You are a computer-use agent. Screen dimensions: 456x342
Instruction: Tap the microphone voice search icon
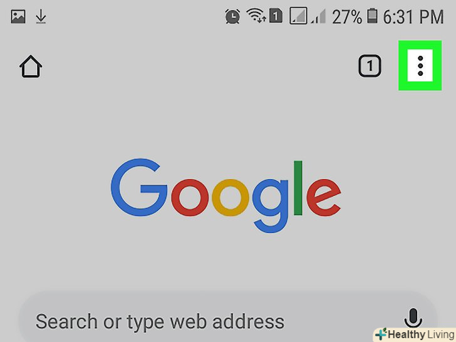[x=413, y=318]
